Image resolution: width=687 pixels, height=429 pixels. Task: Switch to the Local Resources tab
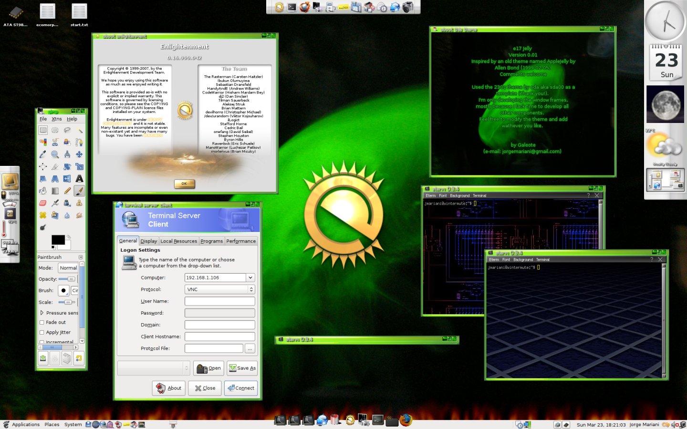(179, 241)
